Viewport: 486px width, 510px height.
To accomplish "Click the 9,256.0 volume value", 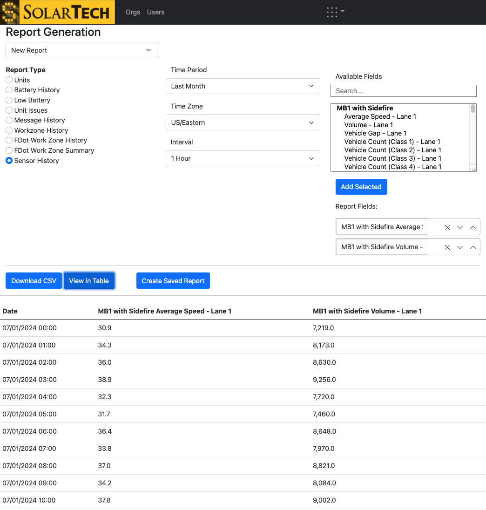I will coord(324,380).
